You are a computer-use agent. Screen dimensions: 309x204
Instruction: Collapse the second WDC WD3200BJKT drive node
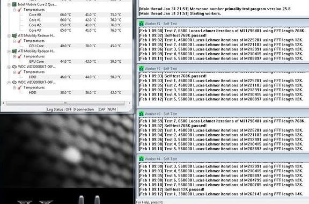click(9, 83)
